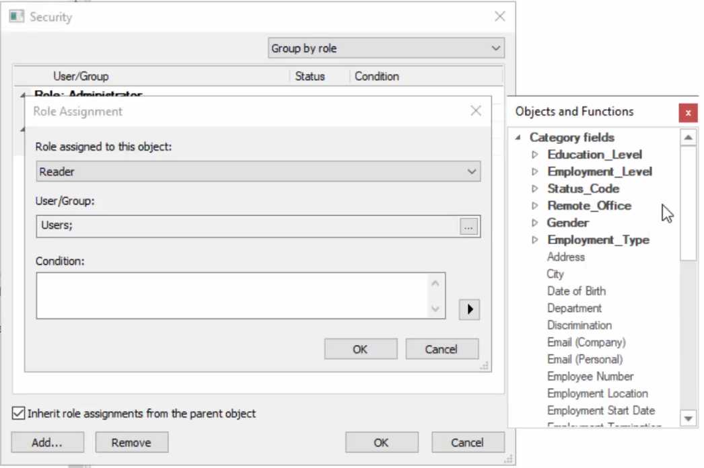
Task: Click the ellipsis browse button for User/Group
Action: point(468,227)
